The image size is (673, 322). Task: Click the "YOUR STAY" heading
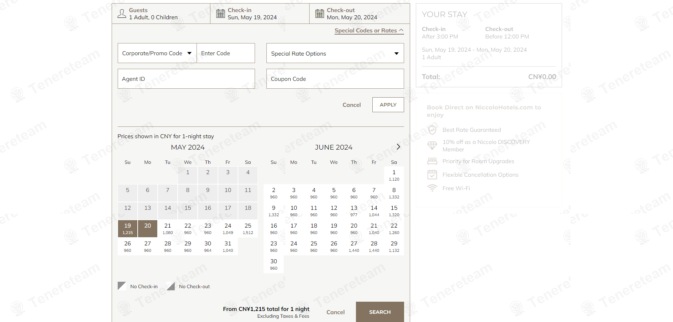click(x=444, y=14)
